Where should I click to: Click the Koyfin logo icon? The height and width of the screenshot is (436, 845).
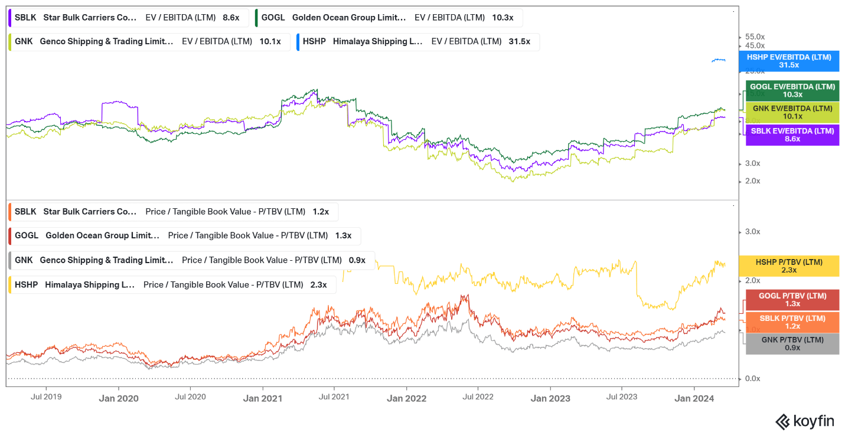pyautogui.click(x=782, y=421)
